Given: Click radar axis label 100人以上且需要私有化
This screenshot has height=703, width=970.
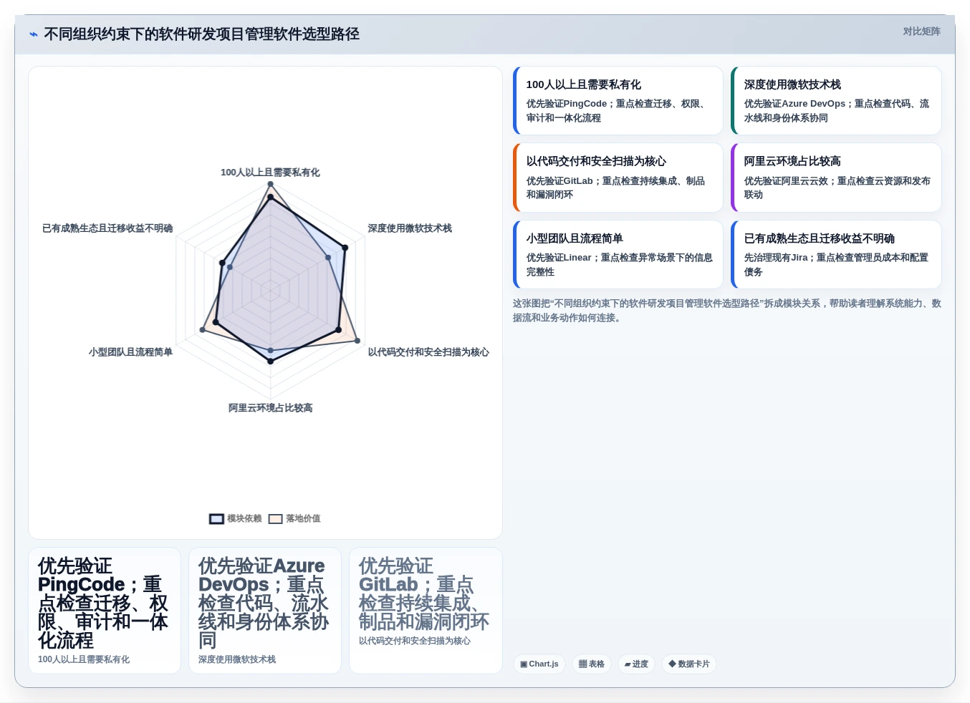Looking at the screenshot, I should [x=270, y=173].
